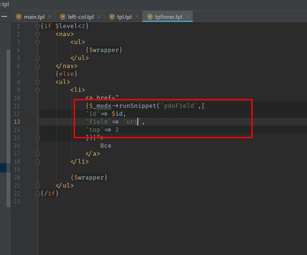
Task: Click the vertical scrollbar on the left side panel
Action: [x=8, y=128]
